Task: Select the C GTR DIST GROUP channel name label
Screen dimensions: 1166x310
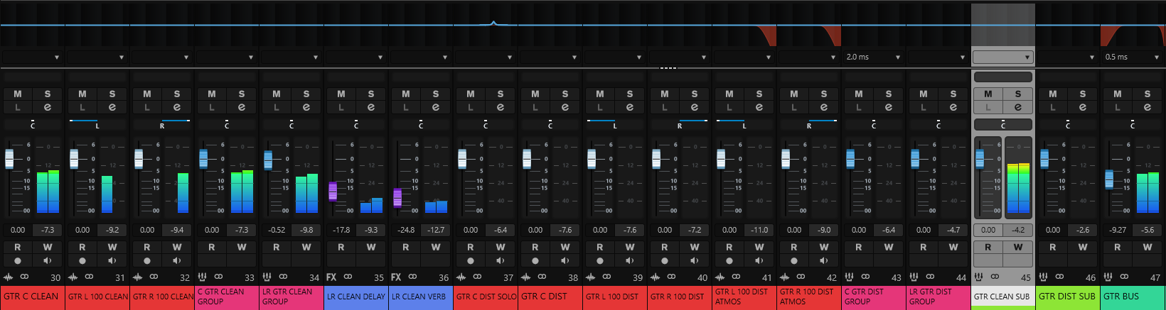Action: (x=874, y=297)
